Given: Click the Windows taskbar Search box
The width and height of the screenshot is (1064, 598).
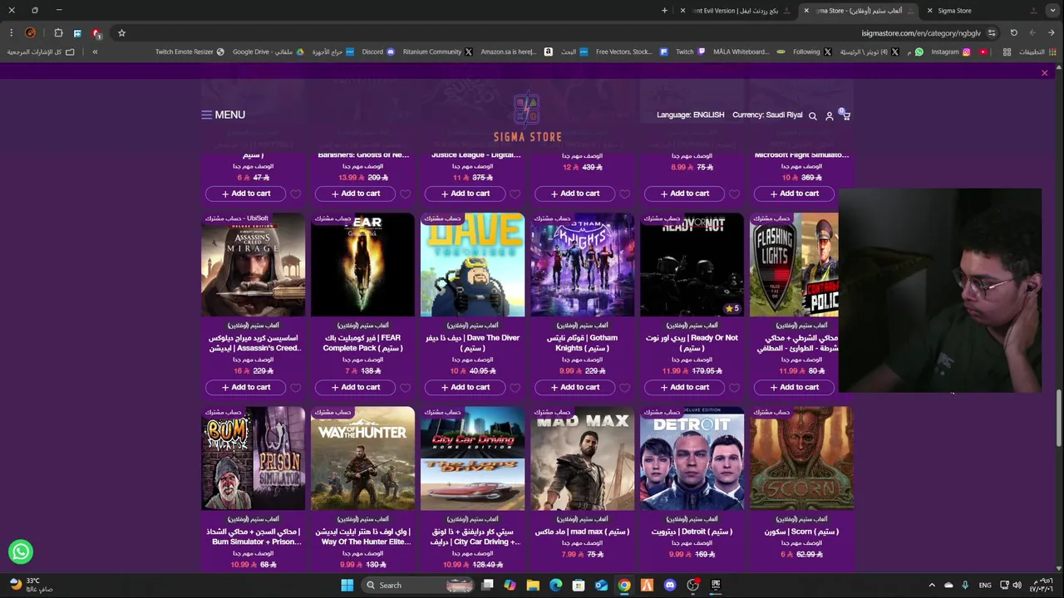Looking at the screenshot, I should 420,586.
